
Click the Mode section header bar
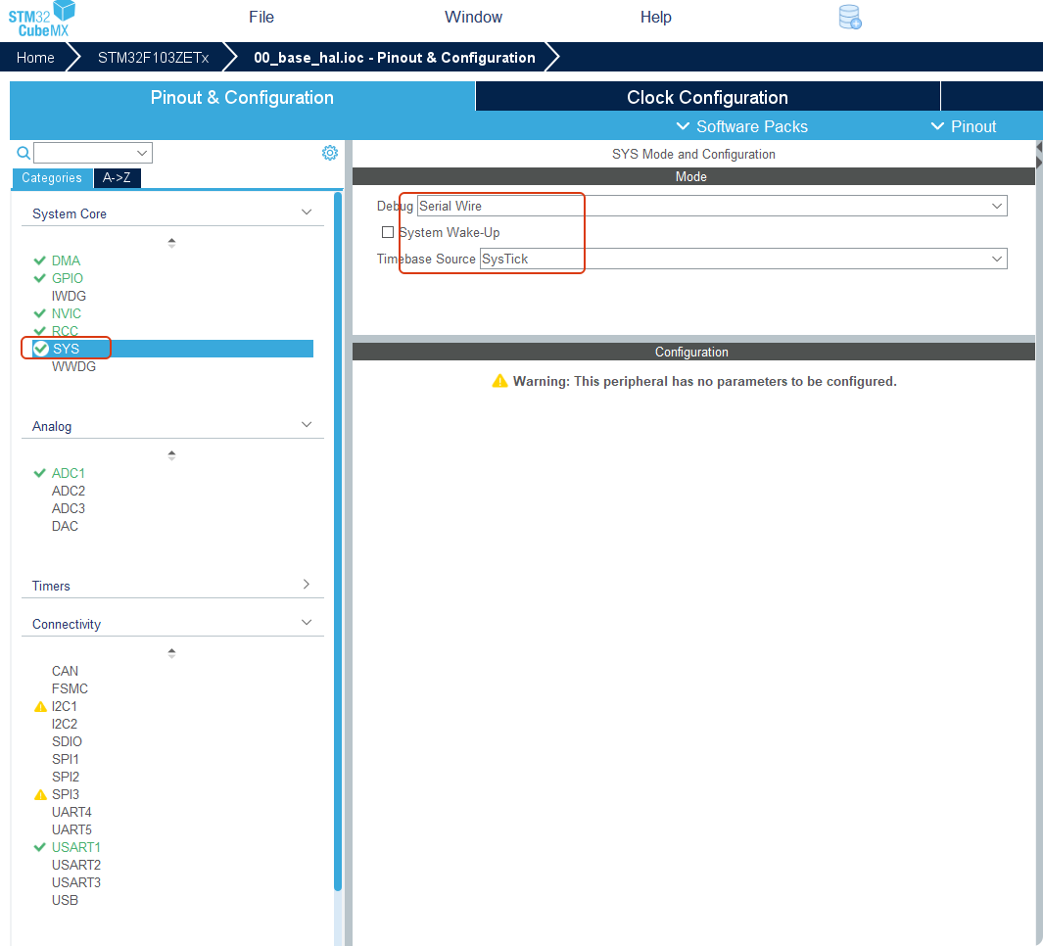click(x=693, y=176)
